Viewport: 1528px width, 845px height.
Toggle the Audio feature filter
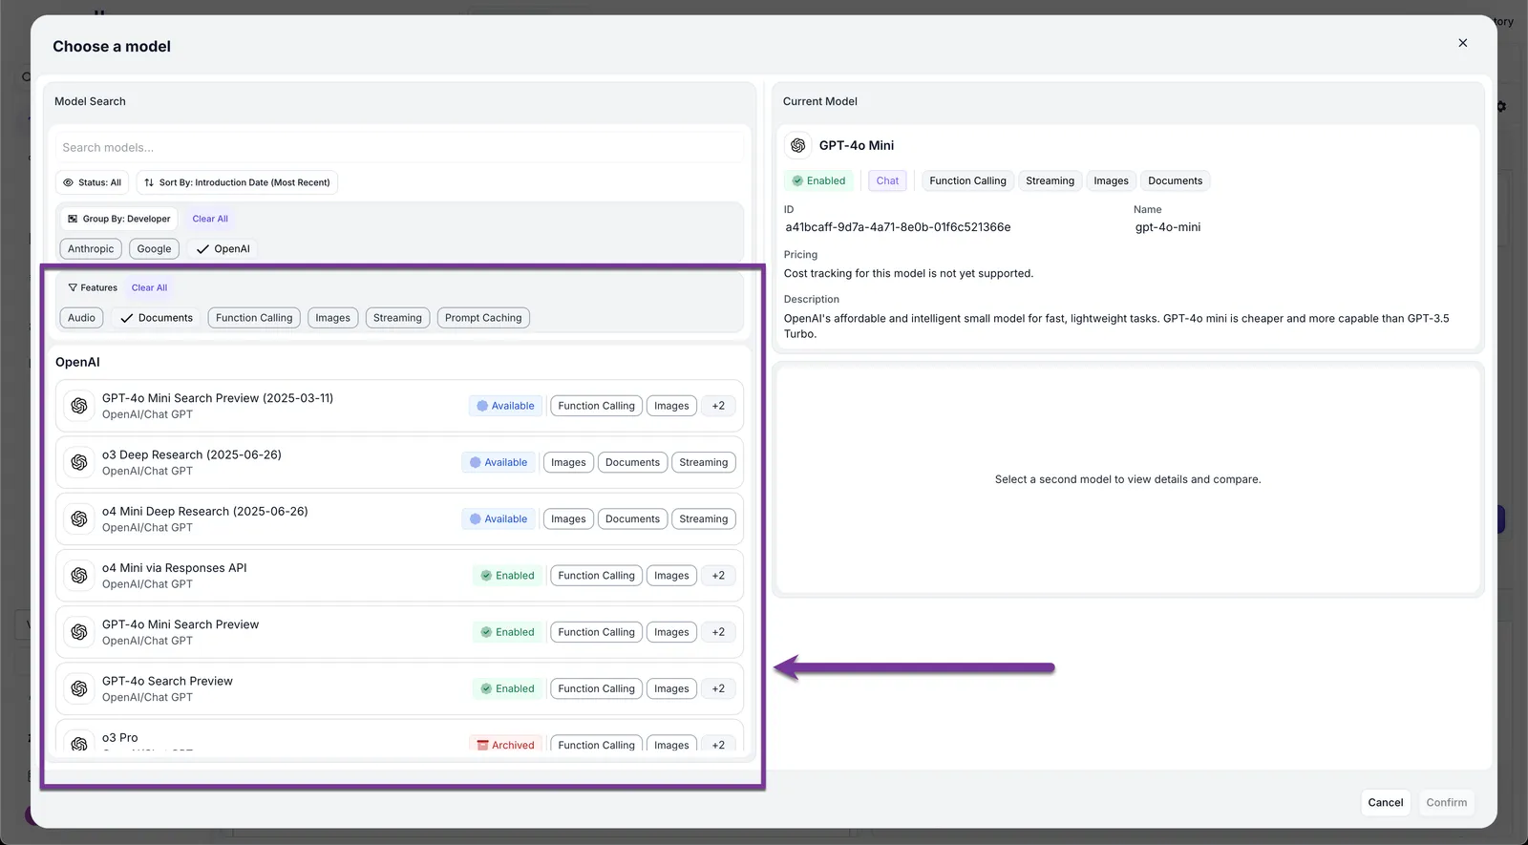click(81, 318)
